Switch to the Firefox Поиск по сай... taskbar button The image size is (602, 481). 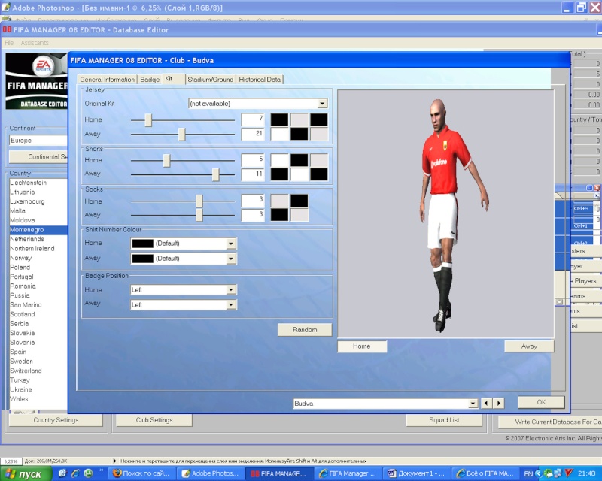pos(141,473)
